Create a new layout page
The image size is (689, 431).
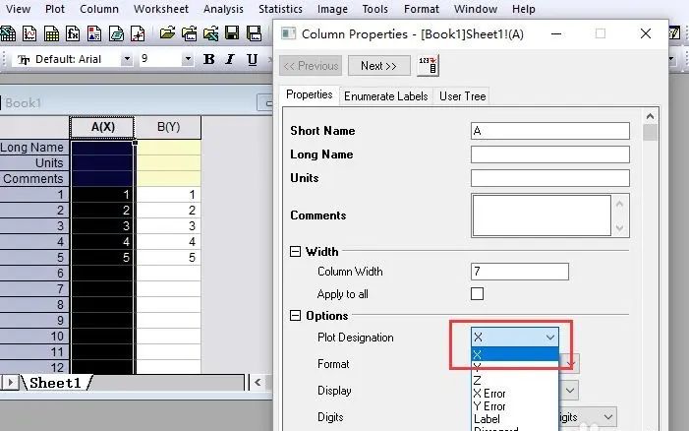click(x=94, y=33)
